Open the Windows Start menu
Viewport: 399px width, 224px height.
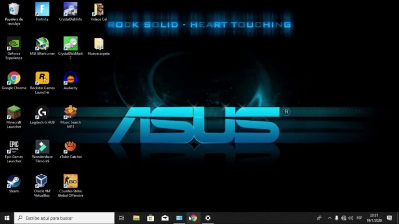(7, 218)
